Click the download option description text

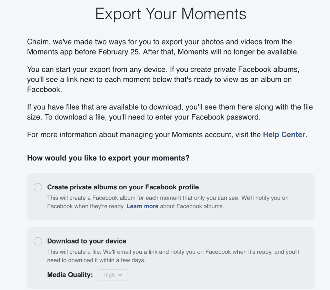(x=172, y=252)
